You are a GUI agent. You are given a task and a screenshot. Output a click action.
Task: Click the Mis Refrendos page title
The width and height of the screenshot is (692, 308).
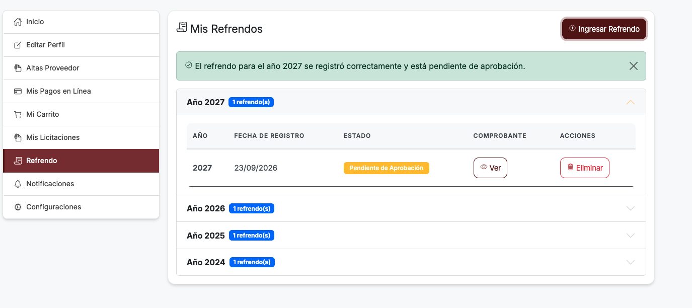click(226, 29)
